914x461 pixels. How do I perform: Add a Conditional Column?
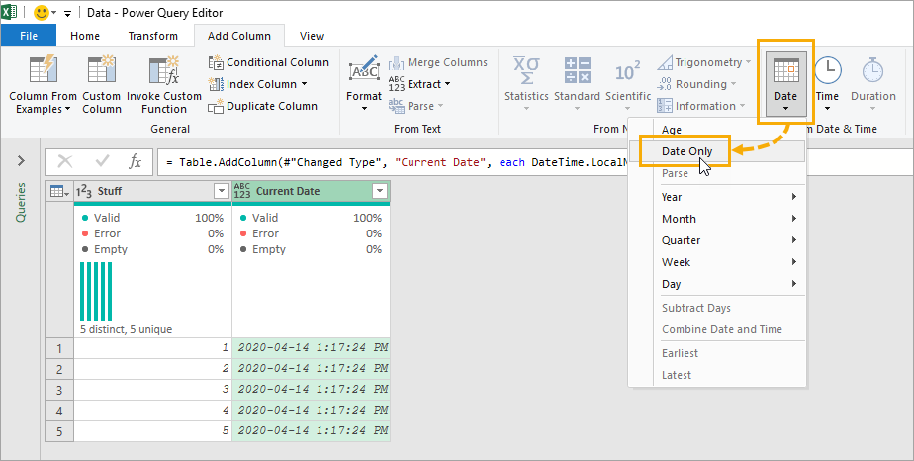point(269,62)
